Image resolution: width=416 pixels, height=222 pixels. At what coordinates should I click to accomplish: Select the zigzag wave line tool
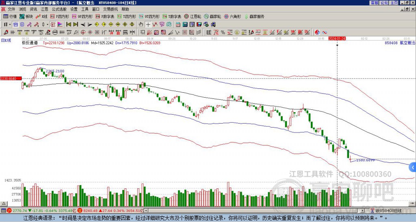click(178, 32)
